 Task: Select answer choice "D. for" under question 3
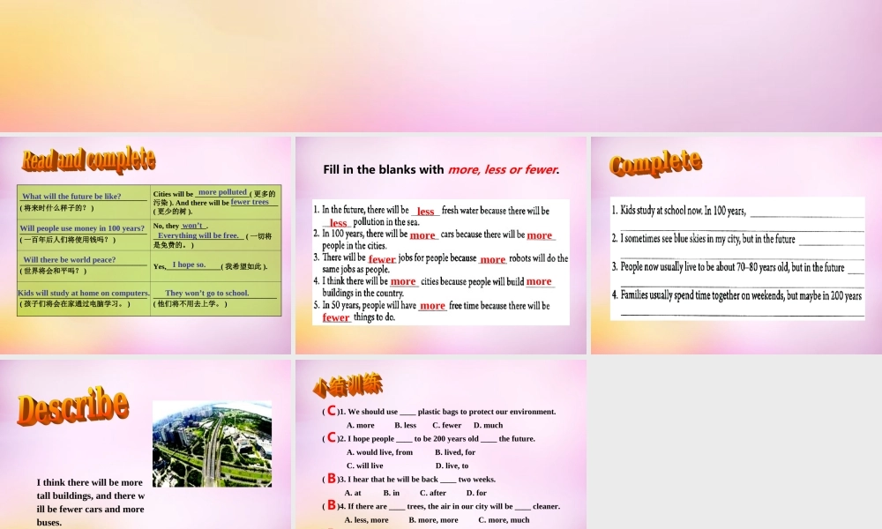point(475,493)
